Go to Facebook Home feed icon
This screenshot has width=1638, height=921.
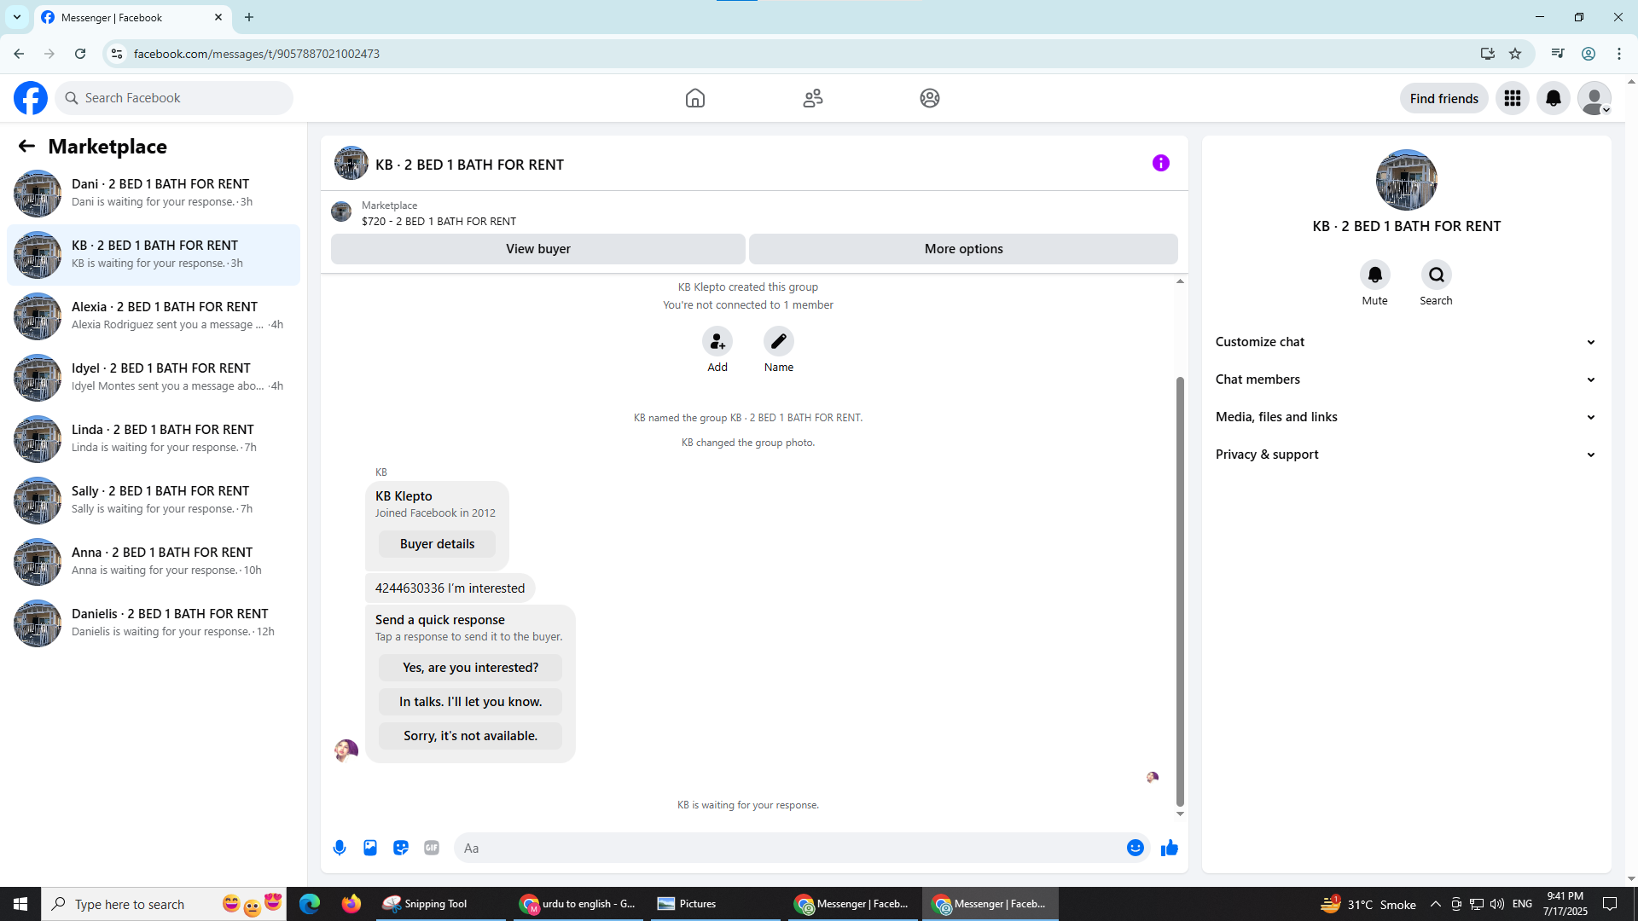(695, 98)
